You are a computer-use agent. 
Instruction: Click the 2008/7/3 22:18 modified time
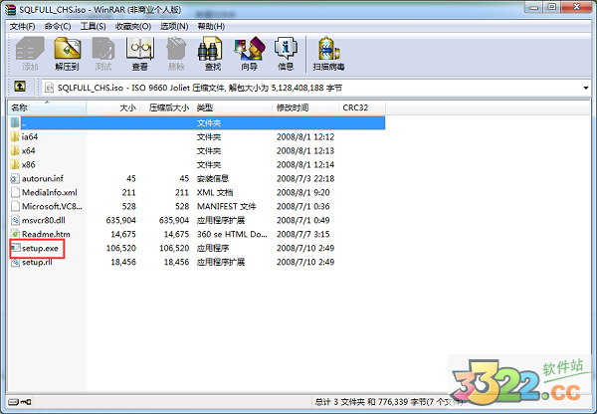click(305, 178)
